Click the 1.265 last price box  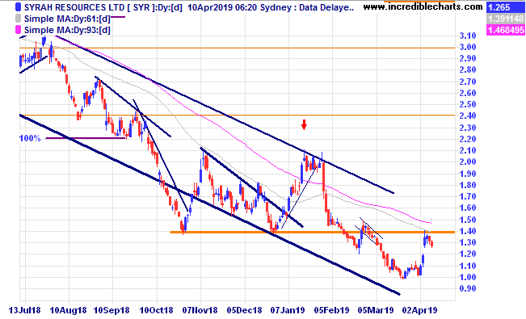[505, 7]
